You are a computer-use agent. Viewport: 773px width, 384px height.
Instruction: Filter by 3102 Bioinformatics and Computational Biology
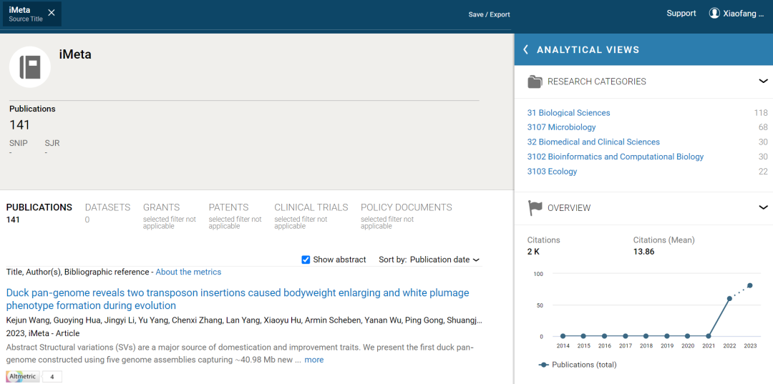pos(616,157)
